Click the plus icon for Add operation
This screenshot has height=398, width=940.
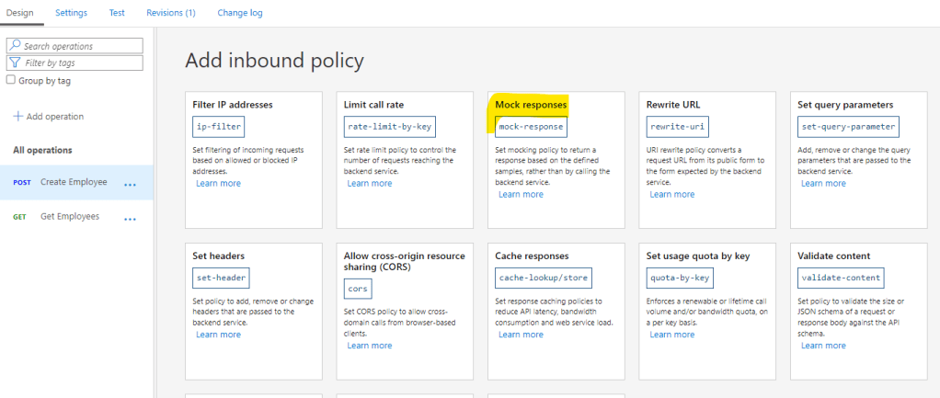tap(17, 117)
